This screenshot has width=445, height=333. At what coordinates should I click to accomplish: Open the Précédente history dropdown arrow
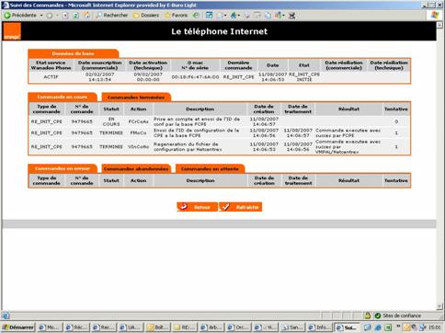click(41, 16)
